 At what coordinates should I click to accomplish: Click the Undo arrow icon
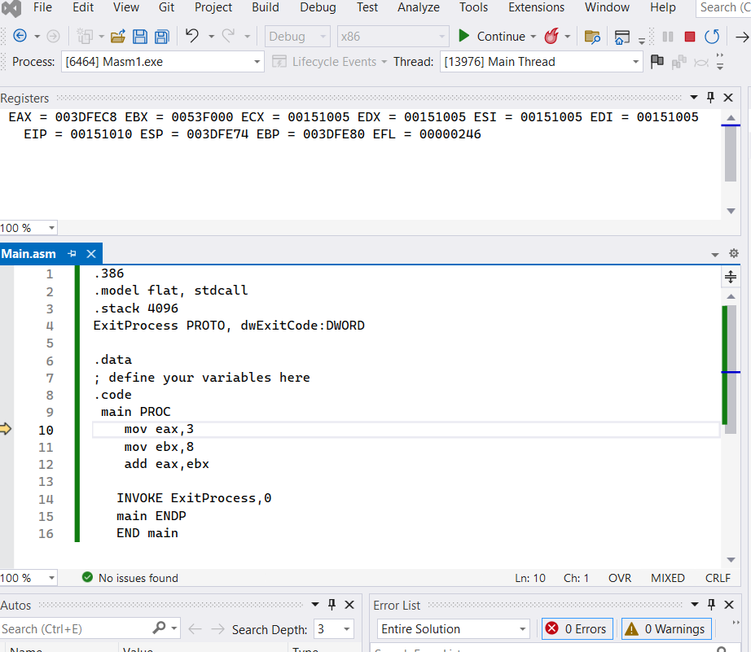192,36
